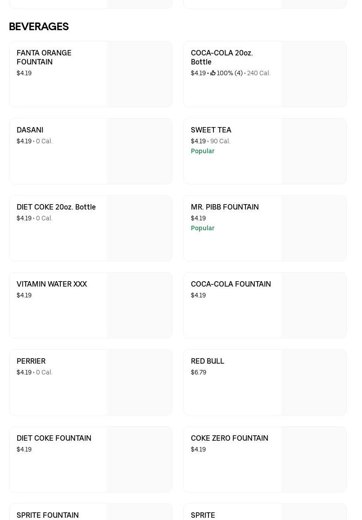
Task: Open the RED BULL item title
Action: tap(207, 361)
